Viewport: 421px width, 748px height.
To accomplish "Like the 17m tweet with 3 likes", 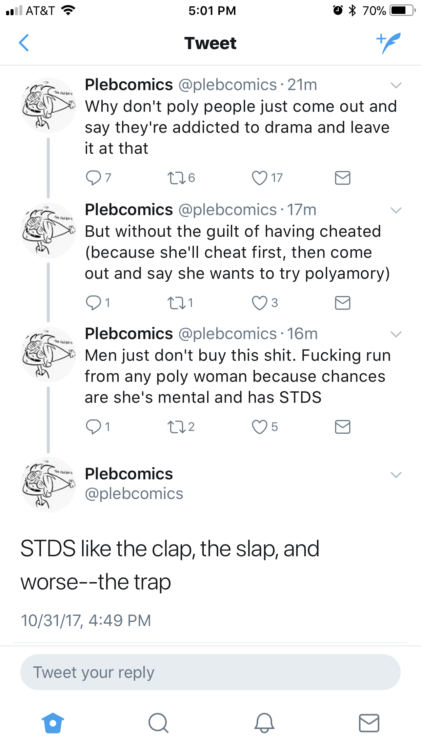I will (x=260, y=303).
